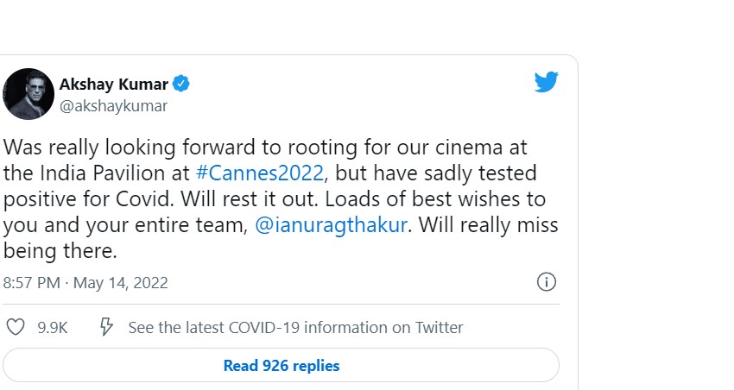Like the tweet with heart icon
This screenshot has height=390, width=734.
click(16, 328)
